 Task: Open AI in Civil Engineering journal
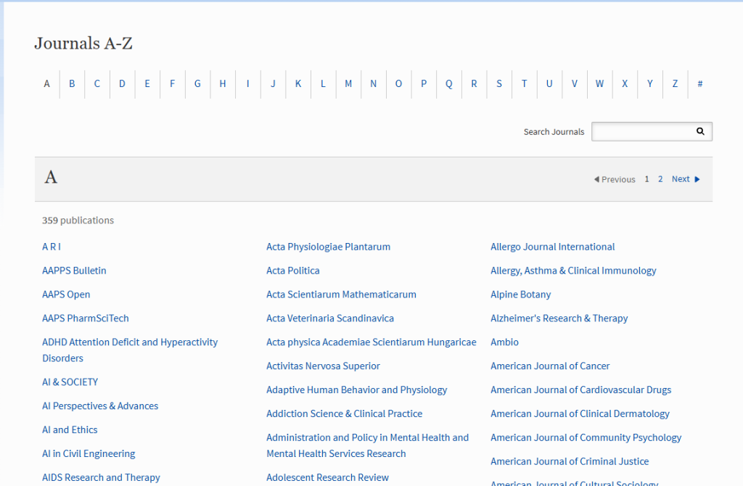coord(89,454)
